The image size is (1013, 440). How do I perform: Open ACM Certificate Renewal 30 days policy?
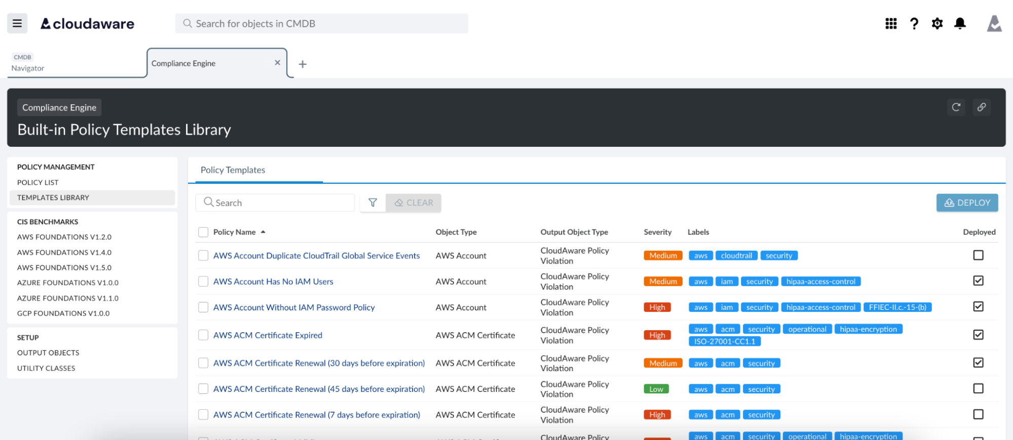click(x=319, y=363)
